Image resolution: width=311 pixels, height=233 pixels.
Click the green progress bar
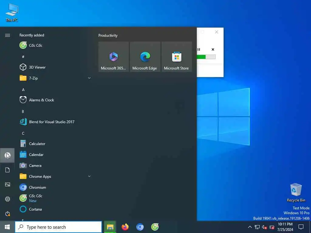pyautogui.click(x=206, y=57)
